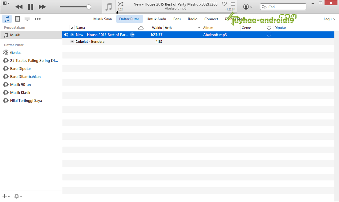Pause the currently playing song
The height and width of the screenshot is (202, 339).
[x=30, y=7]
